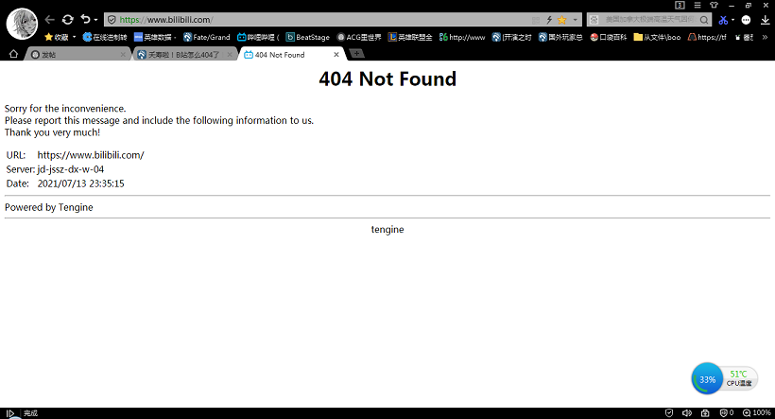Click the centered tengine footer text

point(387,230)
